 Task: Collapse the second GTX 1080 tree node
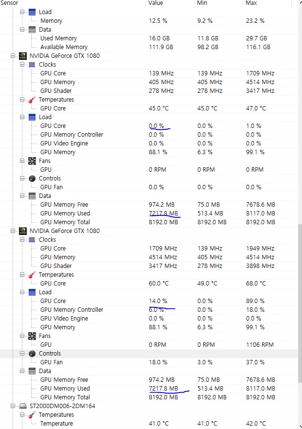point(13,231)
